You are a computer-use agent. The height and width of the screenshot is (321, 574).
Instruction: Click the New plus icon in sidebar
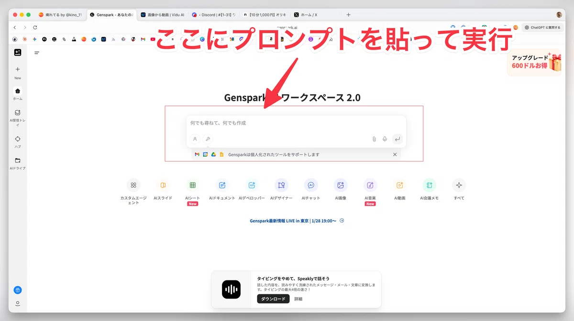[x=18, y=69]
